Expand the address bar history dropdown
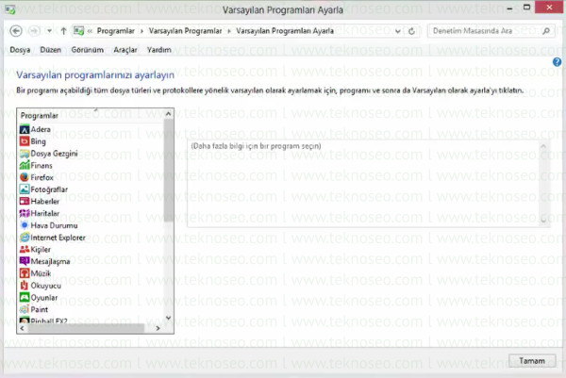 point(398,31)
